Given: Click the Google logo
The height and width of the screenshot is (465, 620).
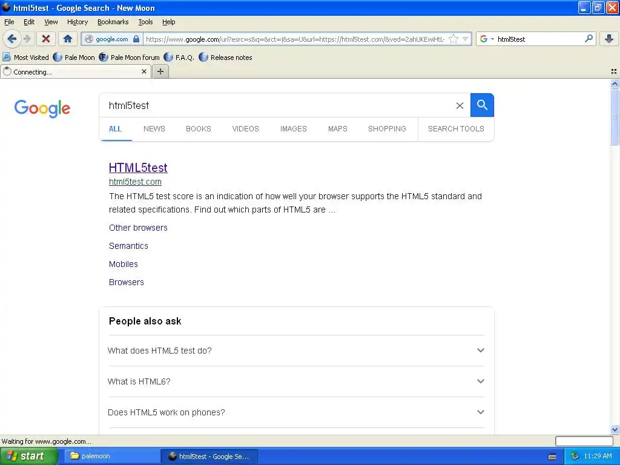Looking at the screenshot, I should [x=42, y=108].
